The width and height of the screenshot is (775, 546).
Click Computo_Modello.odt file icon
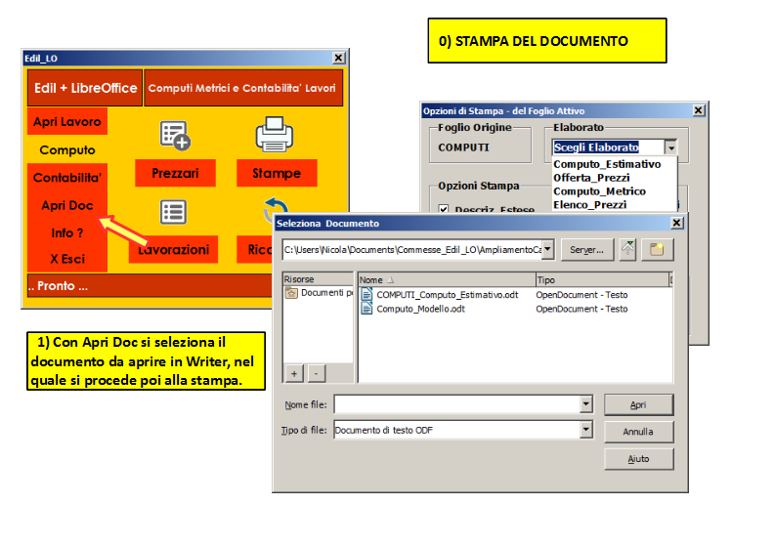(366, 309)
